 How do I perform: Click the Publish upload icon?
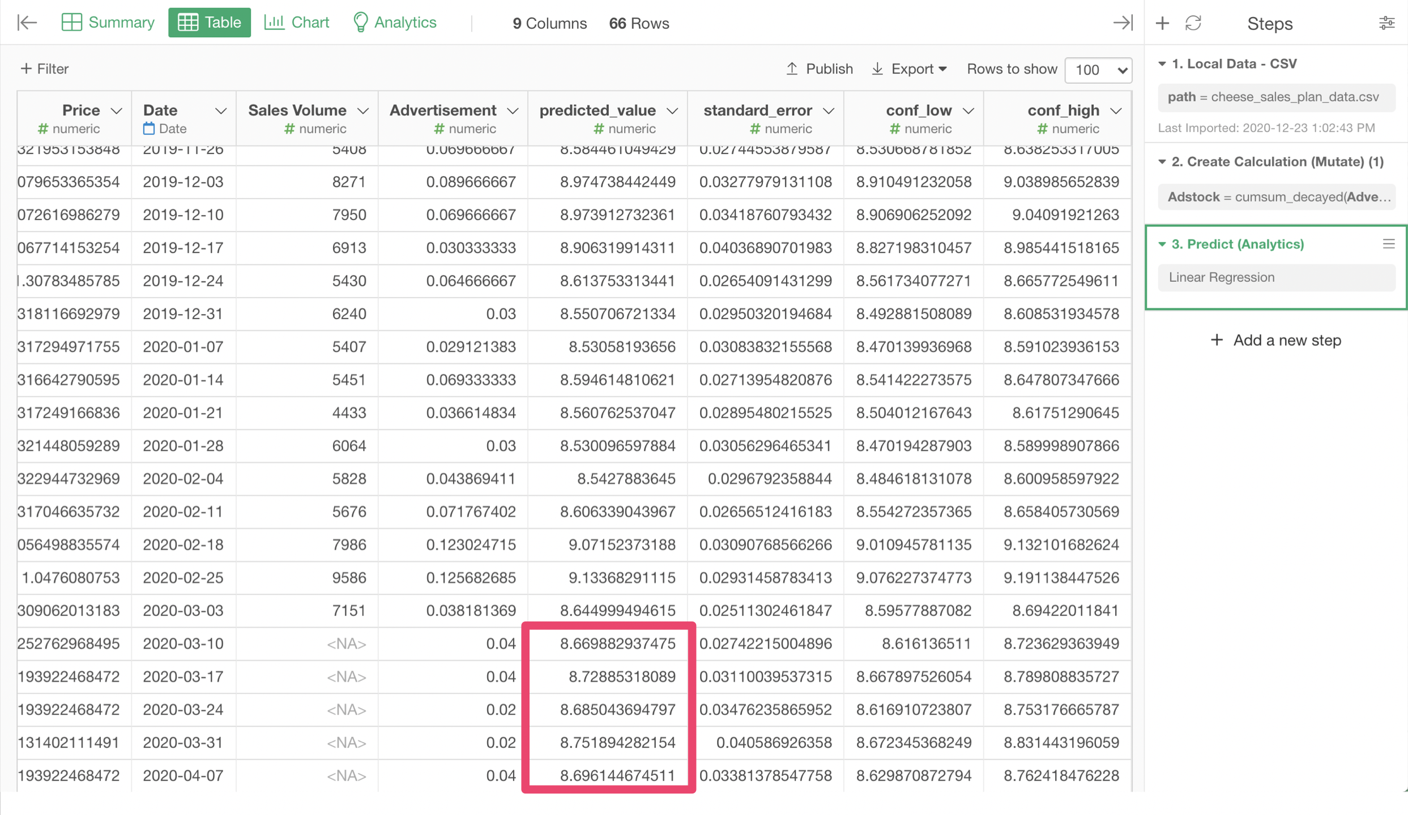click(792, 69)
